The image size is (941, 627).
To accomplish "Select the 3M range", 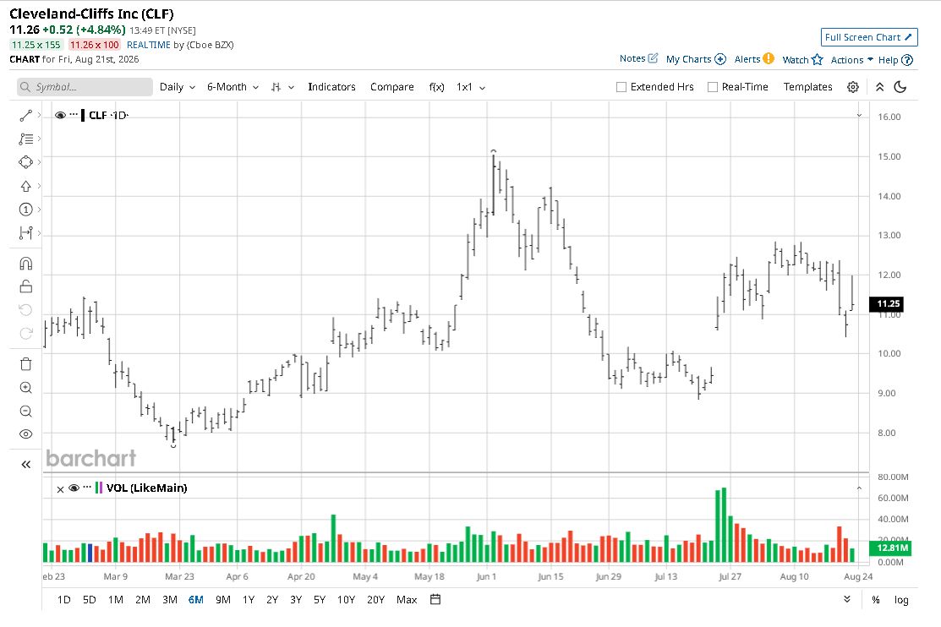I will [170, 599].
